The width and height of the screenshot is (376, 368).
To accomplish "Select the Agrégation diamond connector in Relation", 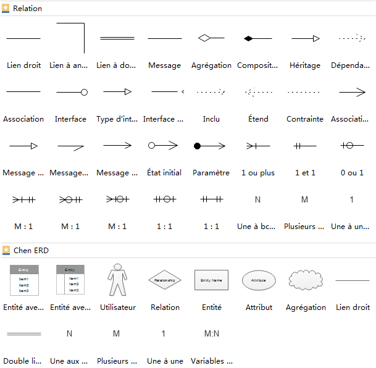I will click(x=211, y=38).
